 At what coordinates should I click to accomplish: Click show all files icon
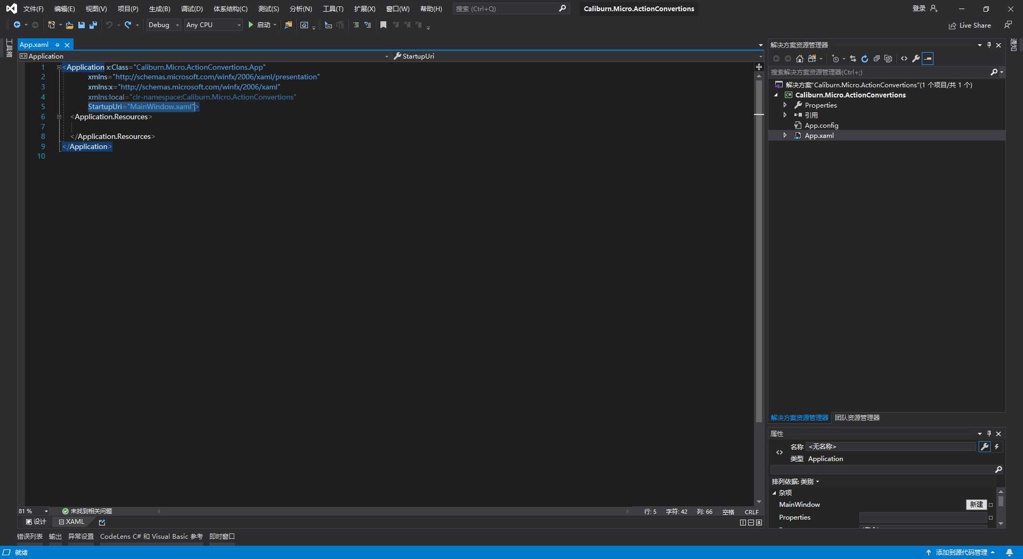(888, 59)
